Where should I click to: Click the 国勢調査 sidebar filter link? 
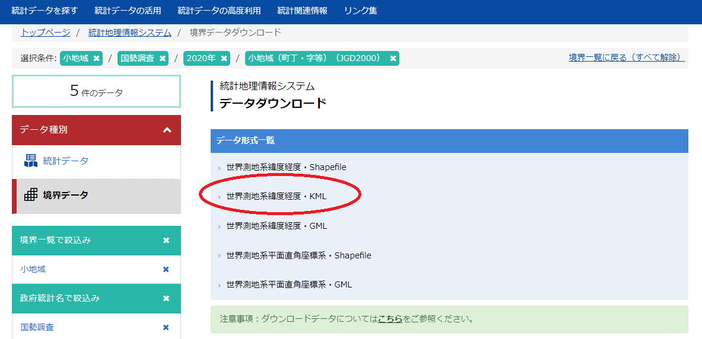37,327
